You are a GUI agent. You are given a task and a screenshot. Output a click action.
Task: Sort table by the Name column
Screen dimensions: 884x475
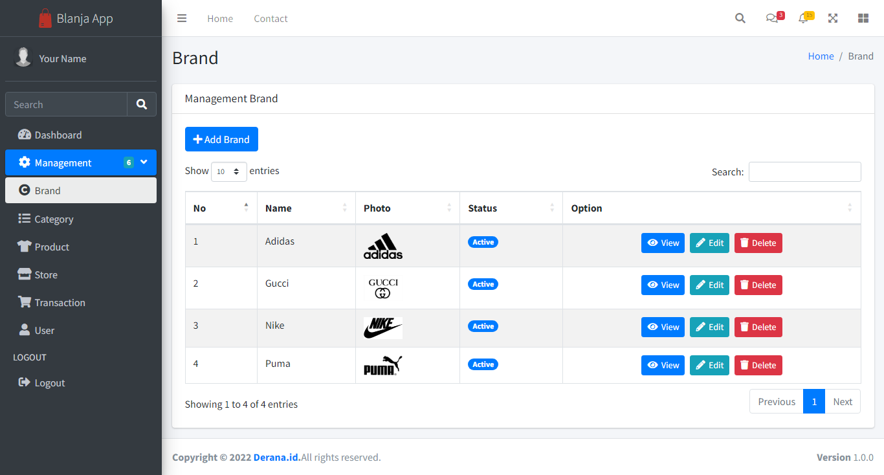point(306,208)
